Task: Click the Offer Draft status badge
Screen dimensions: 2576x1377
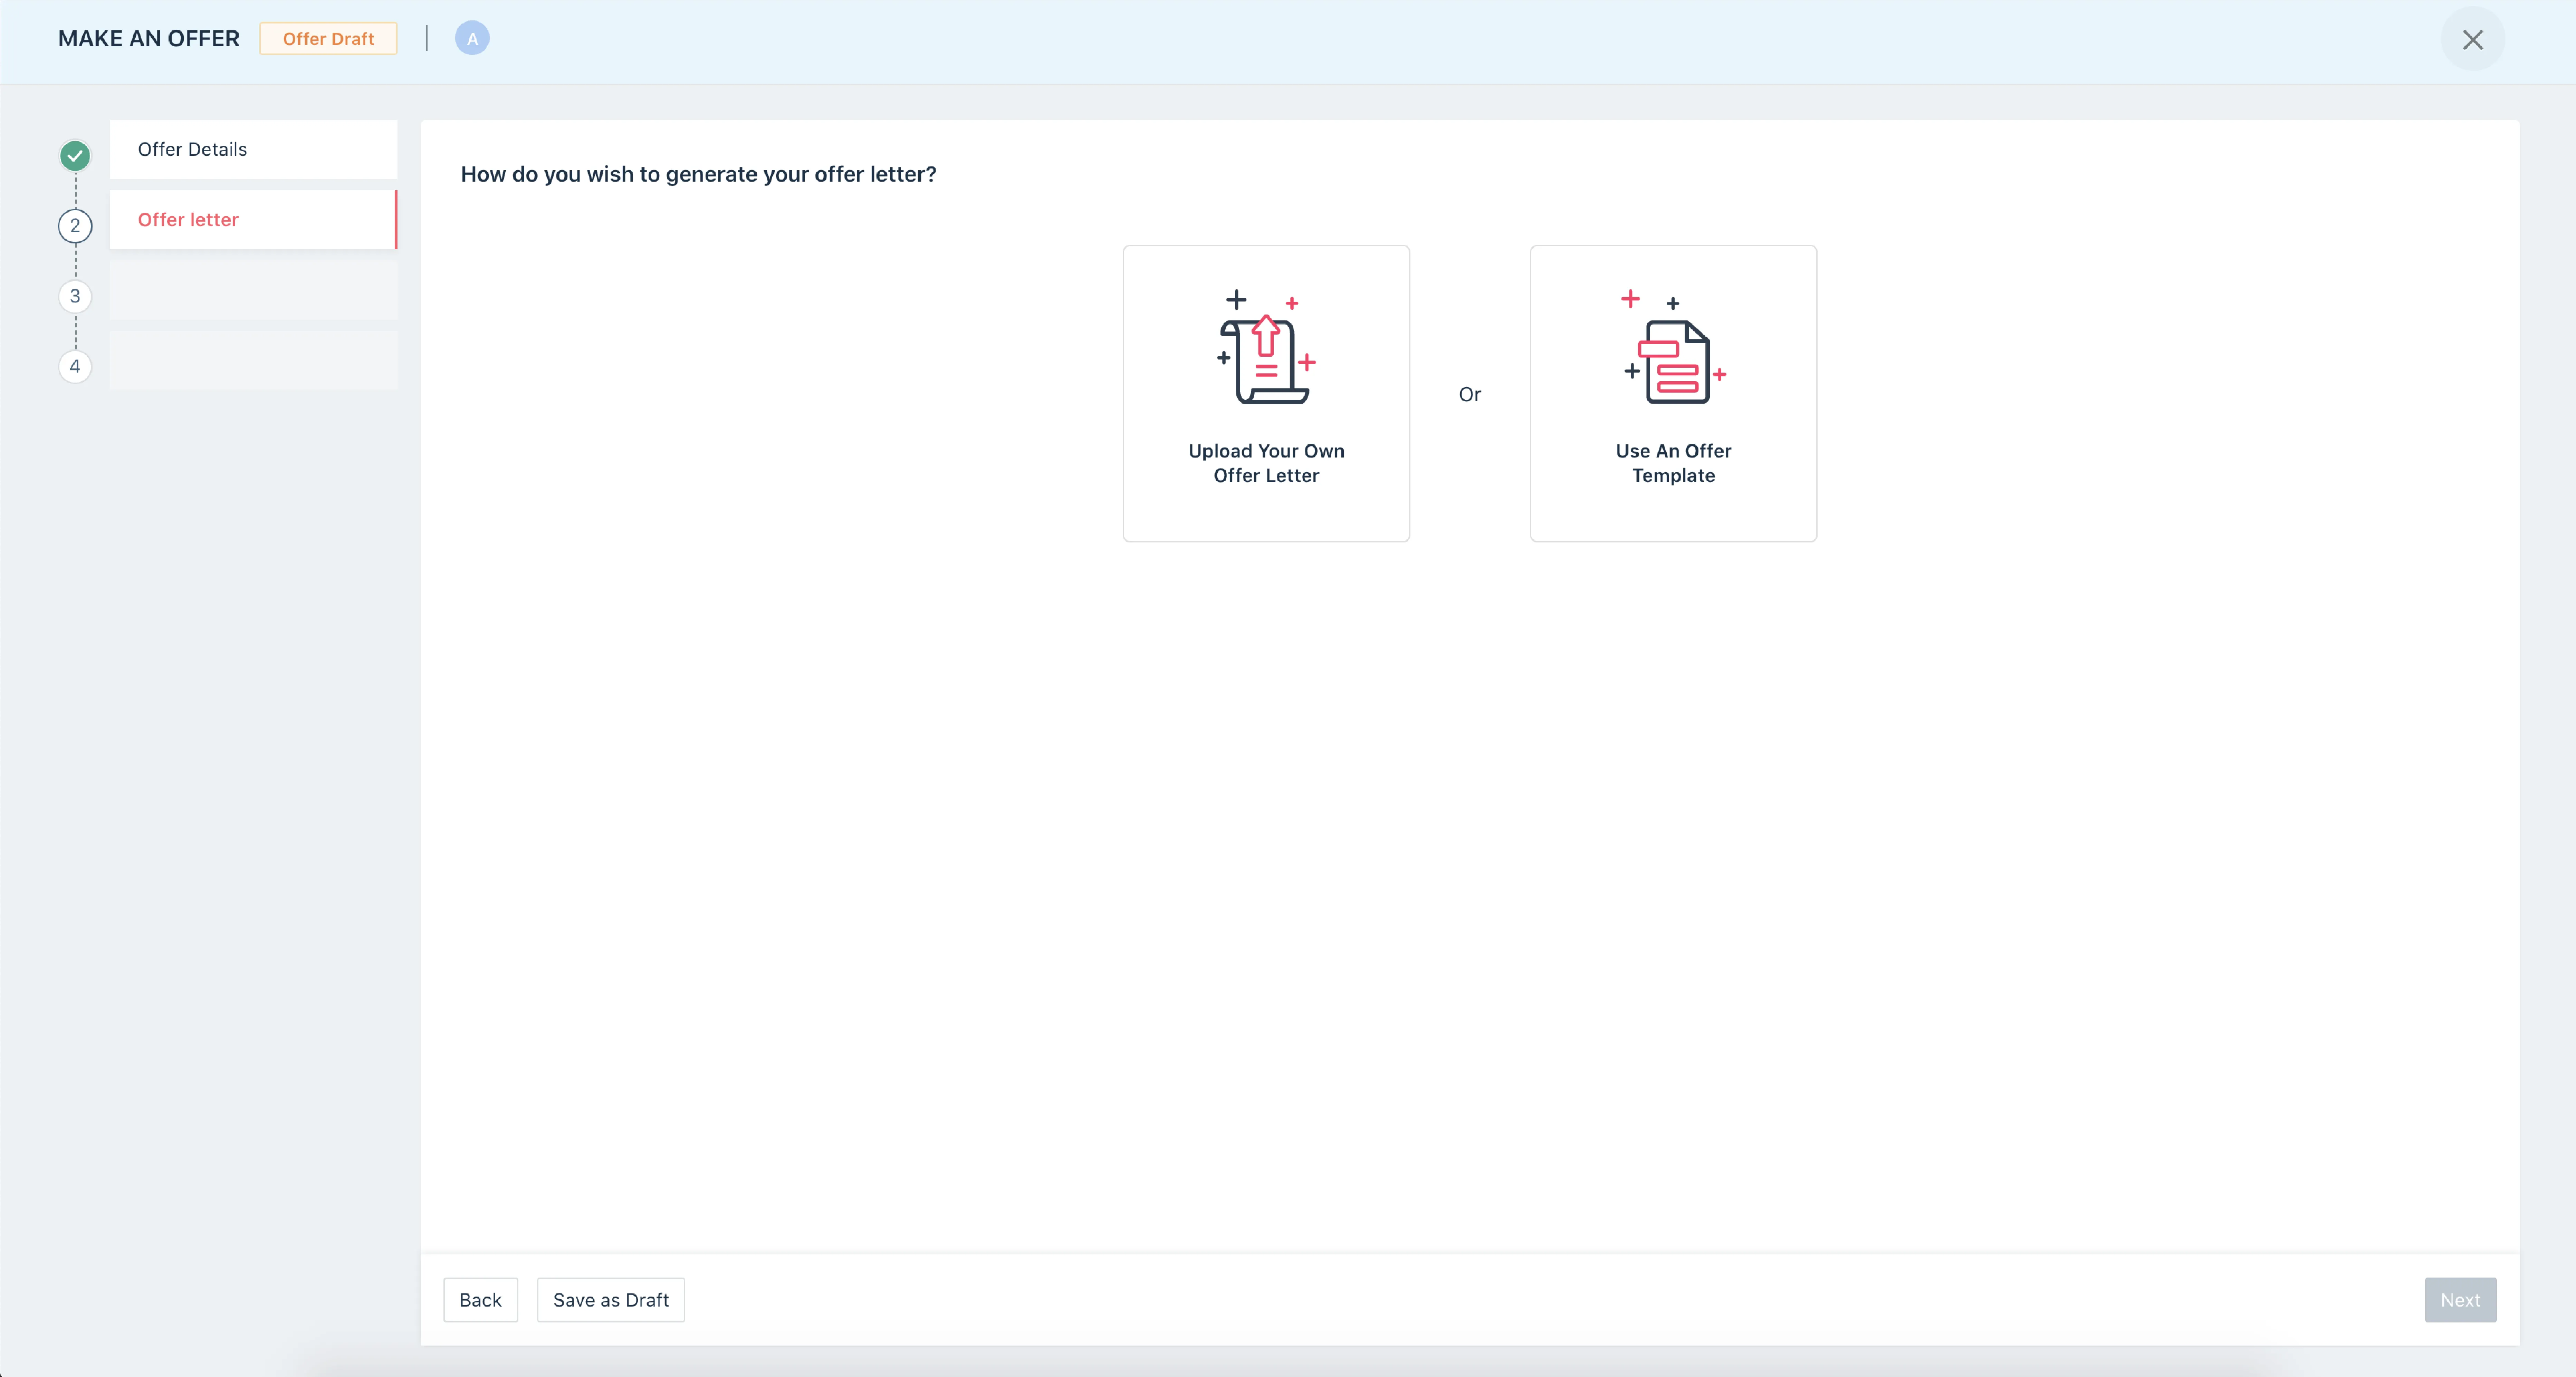Action: pyautogui.click(x=328, y=38)
